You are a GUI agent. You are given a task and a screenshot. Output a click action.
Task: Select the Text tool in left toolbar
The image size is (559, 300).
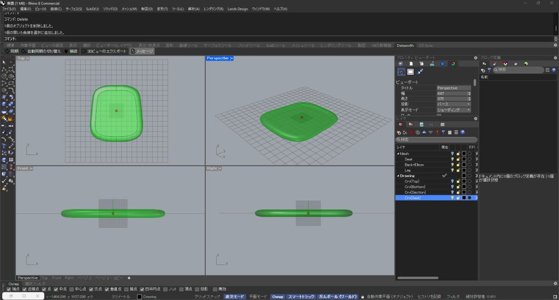point(4,145)
